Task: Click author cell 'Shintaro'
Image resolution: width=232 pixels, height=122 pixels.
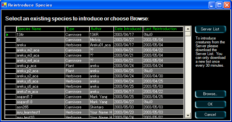Action: (101, 107)
